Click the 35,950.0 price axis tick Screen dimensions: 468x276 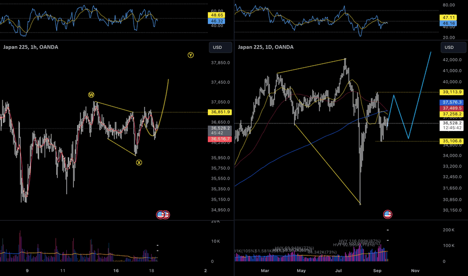220,158
